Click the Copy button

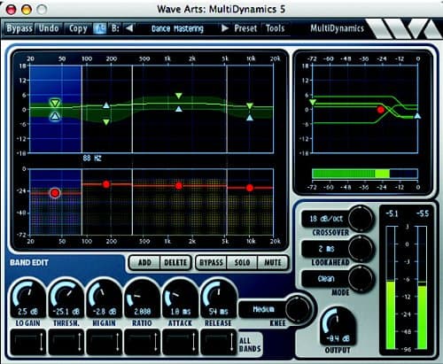(x=78, y=28)
